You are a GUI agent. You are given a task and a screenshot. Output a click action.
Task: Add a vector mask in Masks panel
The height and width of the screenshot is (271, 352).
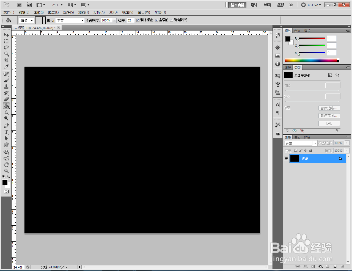click(337, 75)
